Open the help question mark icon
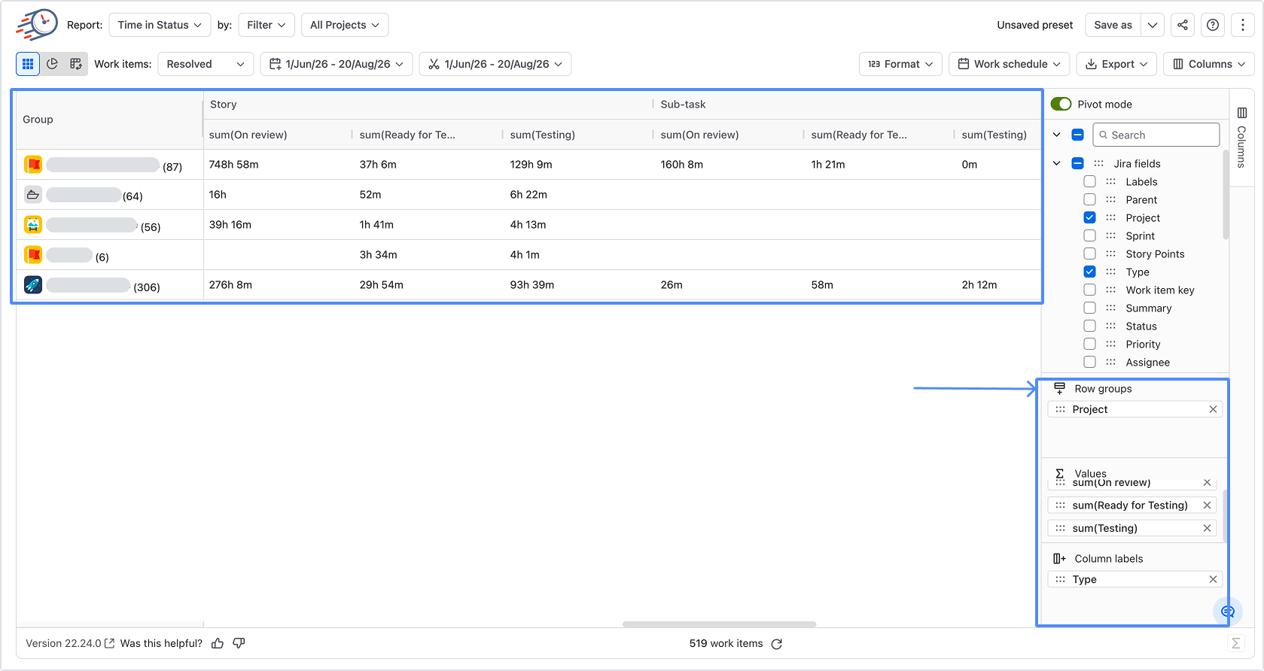This screenshot has height=671, width=1264. (x=1213, y=25)
